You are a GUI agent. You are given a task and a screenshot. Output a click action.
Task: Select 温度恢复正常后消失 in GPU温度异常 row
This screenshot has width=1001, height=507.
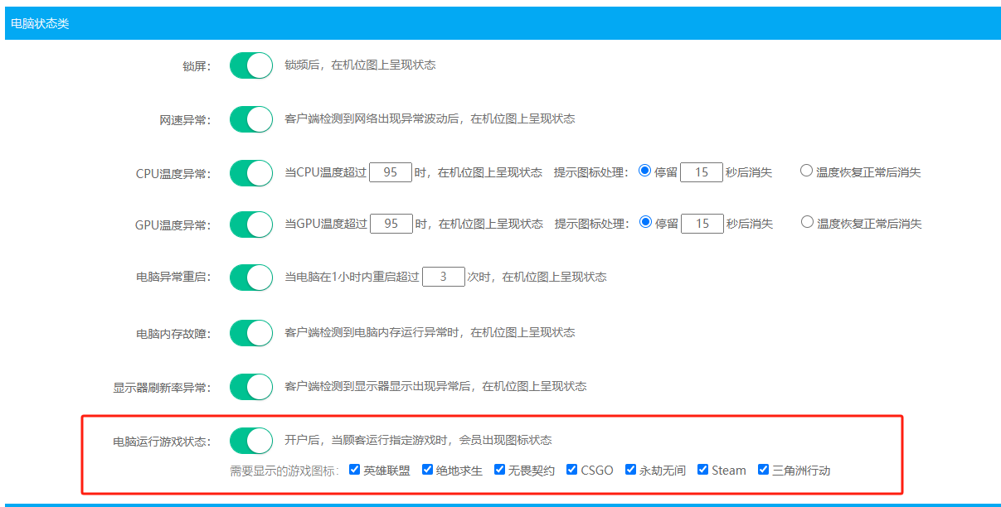807,223
